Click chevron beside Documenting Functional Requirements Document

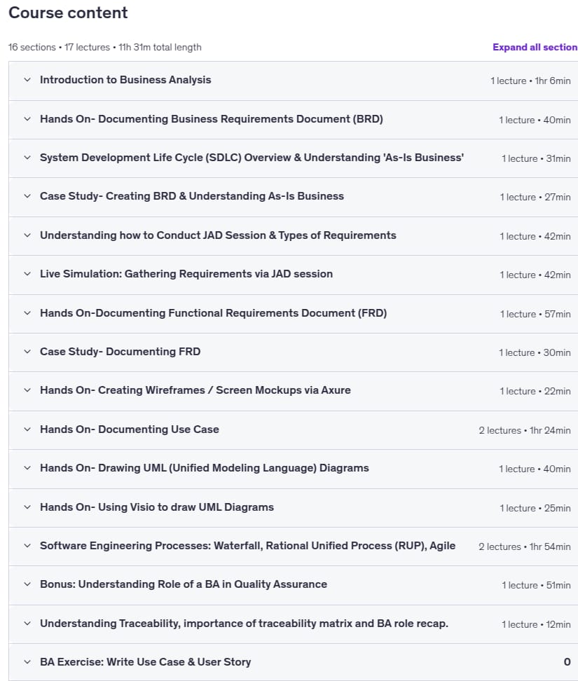coord(27,313)
